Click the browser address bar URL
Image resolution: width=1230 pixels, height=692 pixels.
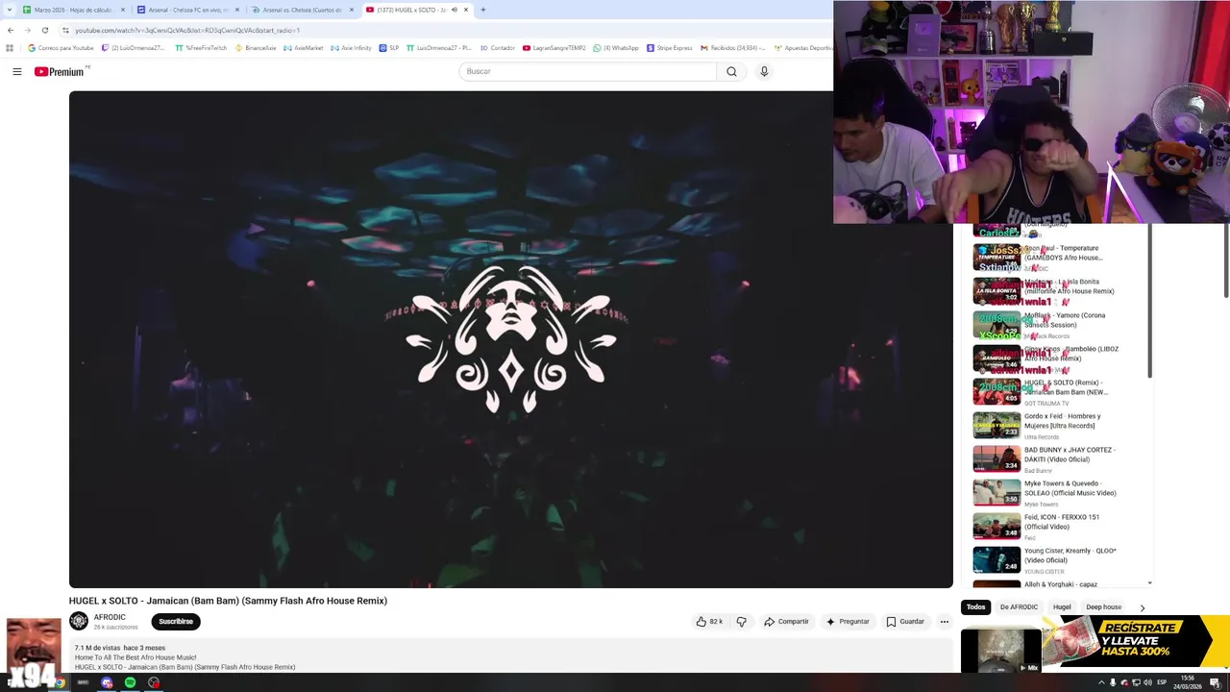[x=187, y=30]
